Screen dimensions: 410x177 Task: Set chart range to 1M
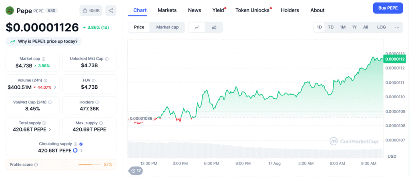pos(343,27)
